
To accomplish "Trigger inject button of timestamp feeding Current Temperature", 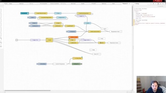I will click(37, 64).
